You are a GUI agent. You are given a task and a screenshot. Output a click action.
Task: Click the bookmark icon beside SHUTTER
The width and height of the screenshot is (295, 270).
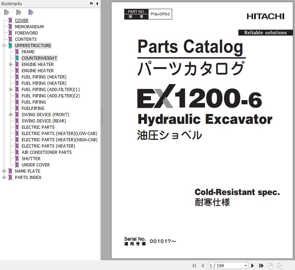(17, 159)
